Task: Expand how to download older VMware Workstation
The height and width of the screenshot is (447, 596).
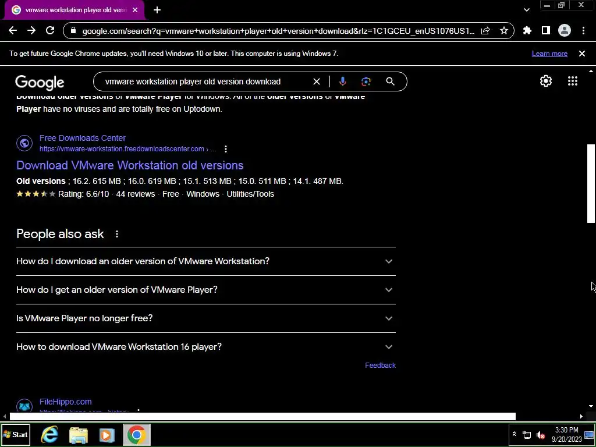Action: [206, 261]
